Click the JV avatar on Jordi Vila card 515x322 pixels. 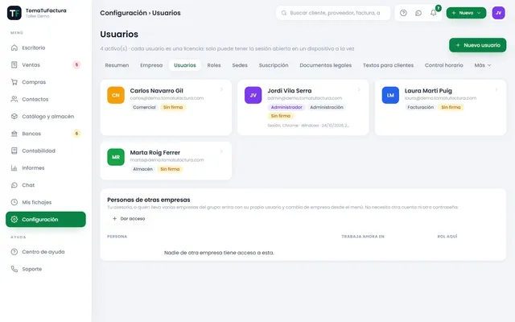pyautogui.click(x=253, y=95)
